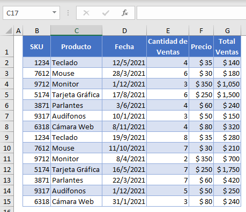The height and width of the screenshot is (212, 246).
Task: Select the date cell 12/5/2021
Action: [124, 62]
